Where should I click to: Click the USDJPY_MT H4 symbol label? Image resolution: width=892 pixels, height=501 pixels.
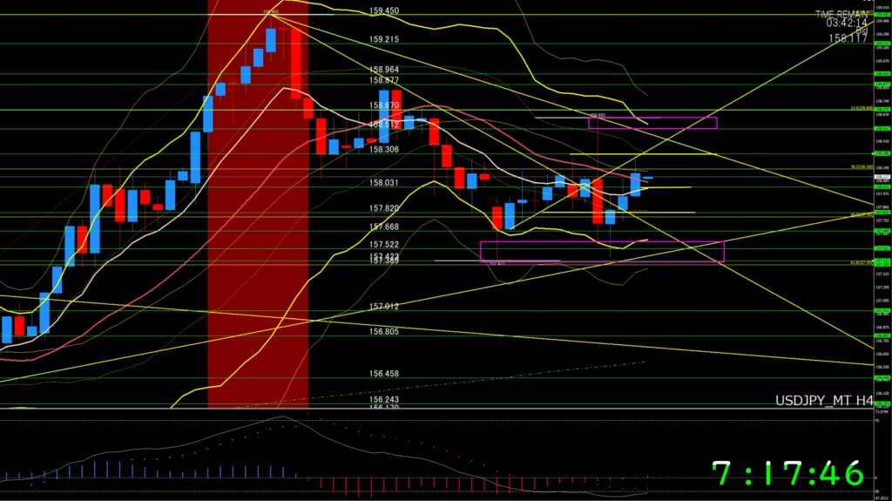click(x=823, y=401)
